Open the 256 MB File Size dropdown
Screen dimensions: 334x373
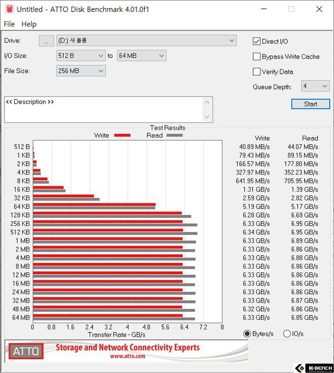81,71
